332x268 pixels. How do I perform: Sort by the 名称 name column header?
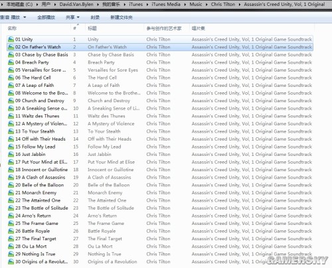click(12, 29)
